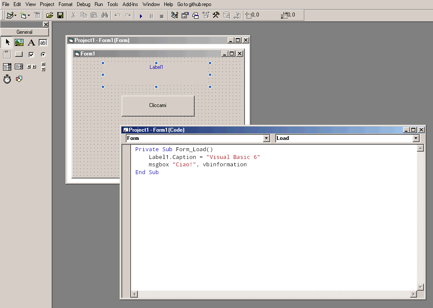Click the Redo arrow icon

pos(128,15)
